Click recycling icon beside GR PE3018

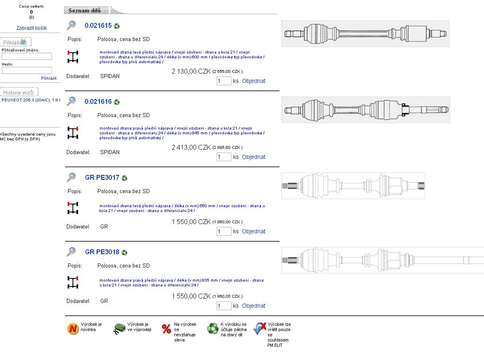[x=124, y=253]
